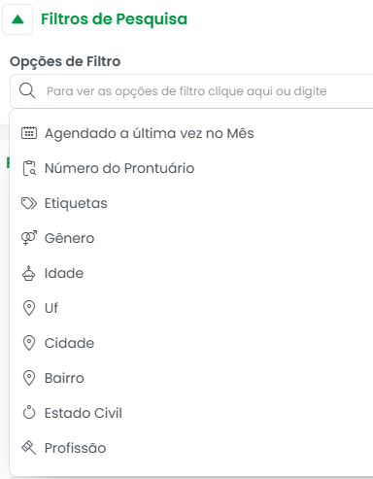
Task: Click the gender symbols icon
Action: tap(29, 238)
